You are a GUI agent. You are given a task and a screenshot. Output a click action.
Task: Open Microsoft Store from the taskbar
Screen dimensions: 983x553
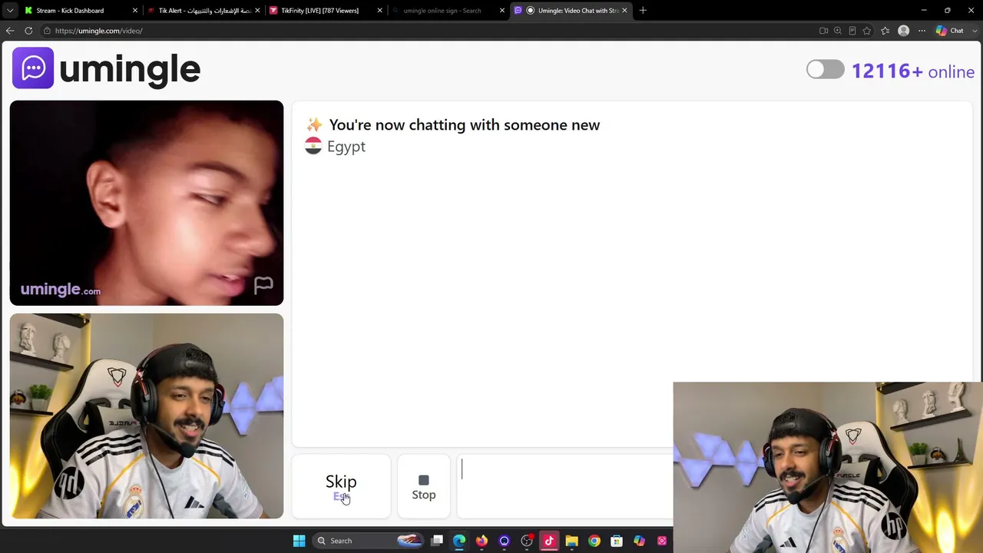pyautogui.click(x=617, y=541)
